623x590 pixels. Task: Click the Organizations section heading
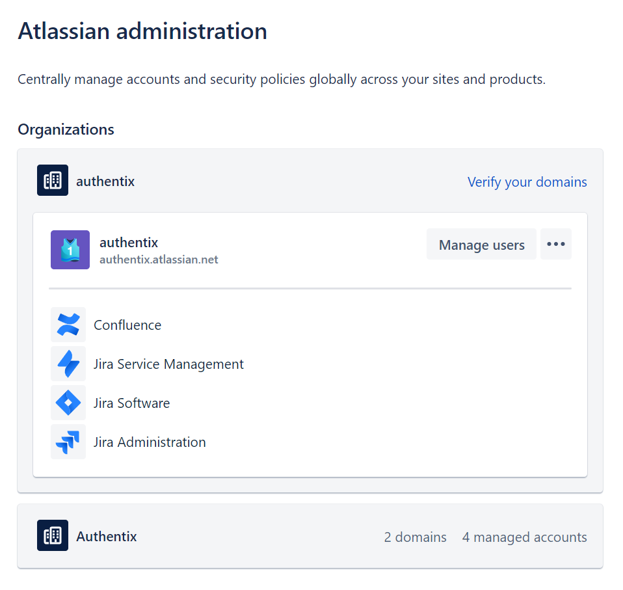66,129
